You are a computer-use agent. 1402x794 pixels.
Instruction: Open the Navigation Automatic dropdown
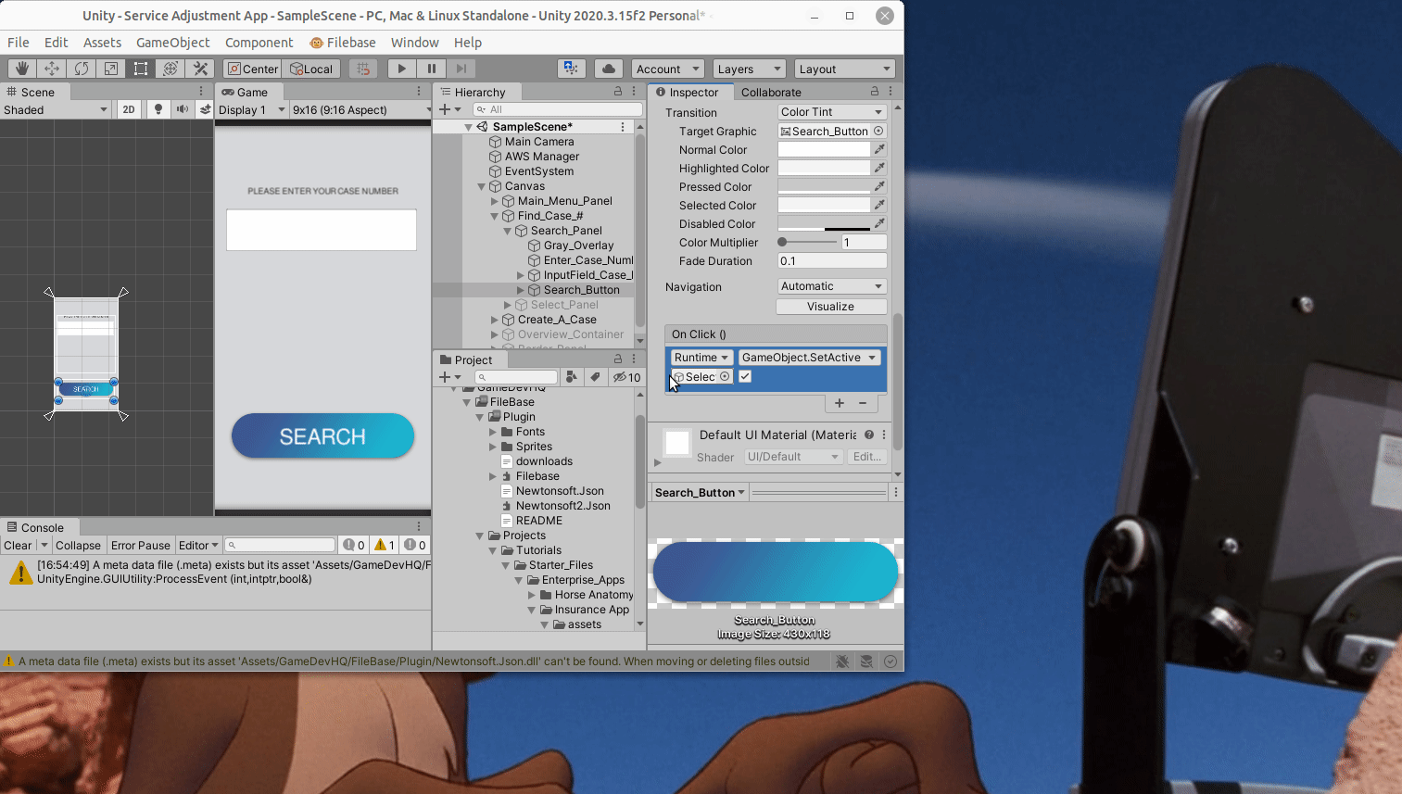tap(831, 286)
